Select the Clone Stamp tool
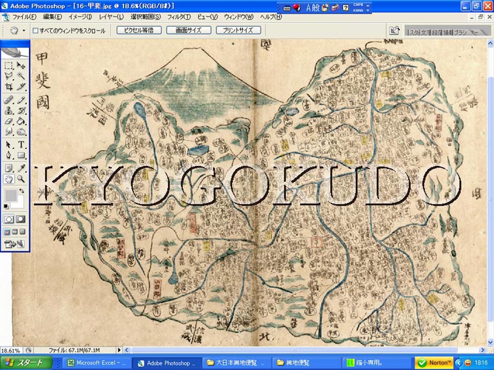 pyautogui.click(x=9, y=111)
